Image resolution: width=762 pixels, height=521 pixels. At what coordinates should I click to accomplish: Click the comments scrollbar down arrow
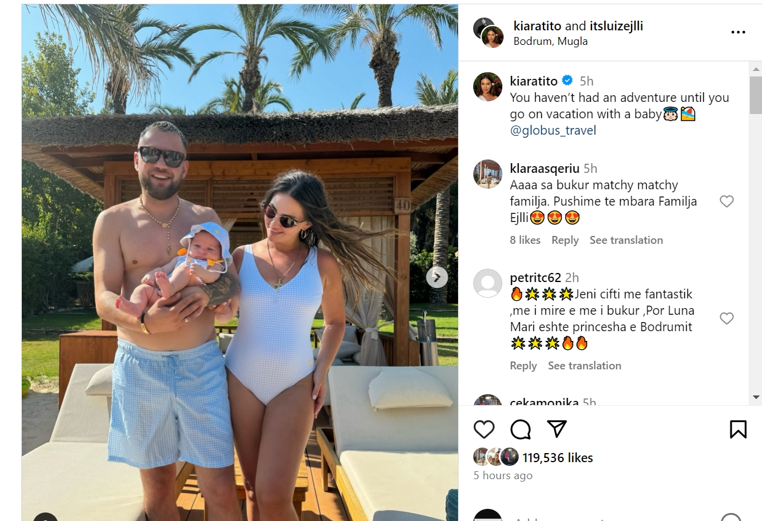[x=755, y=397]
